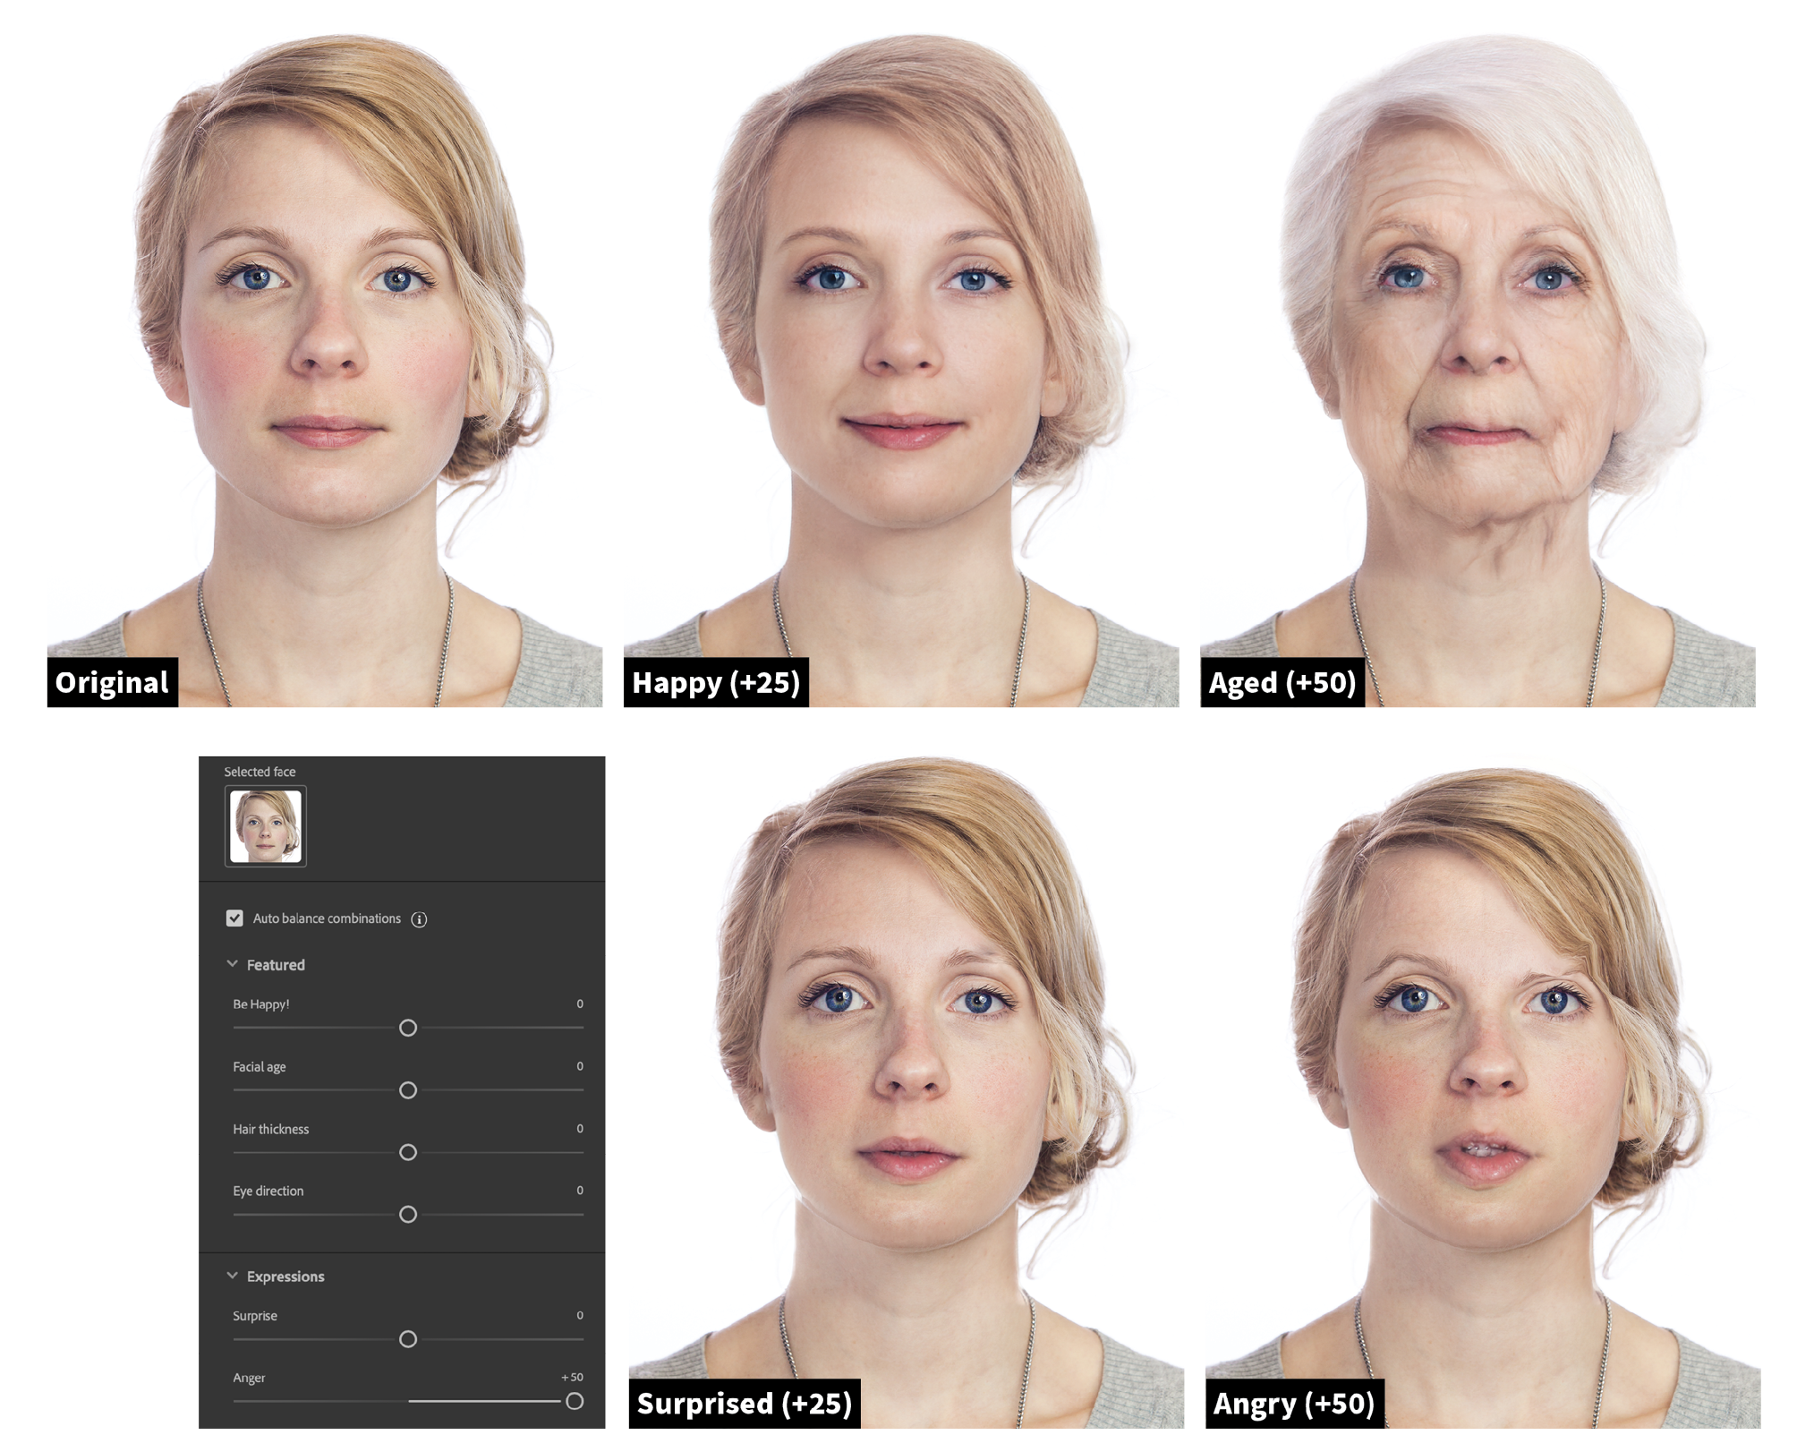The width and height of the screenshot is (1797, 1452).
Task: Click the Facial age slider handle
Action: tap(408, 1090)
